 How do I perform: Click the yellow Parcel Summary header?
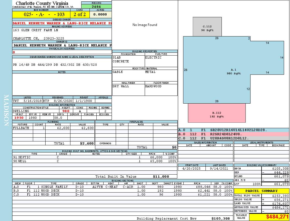[262, 191]
